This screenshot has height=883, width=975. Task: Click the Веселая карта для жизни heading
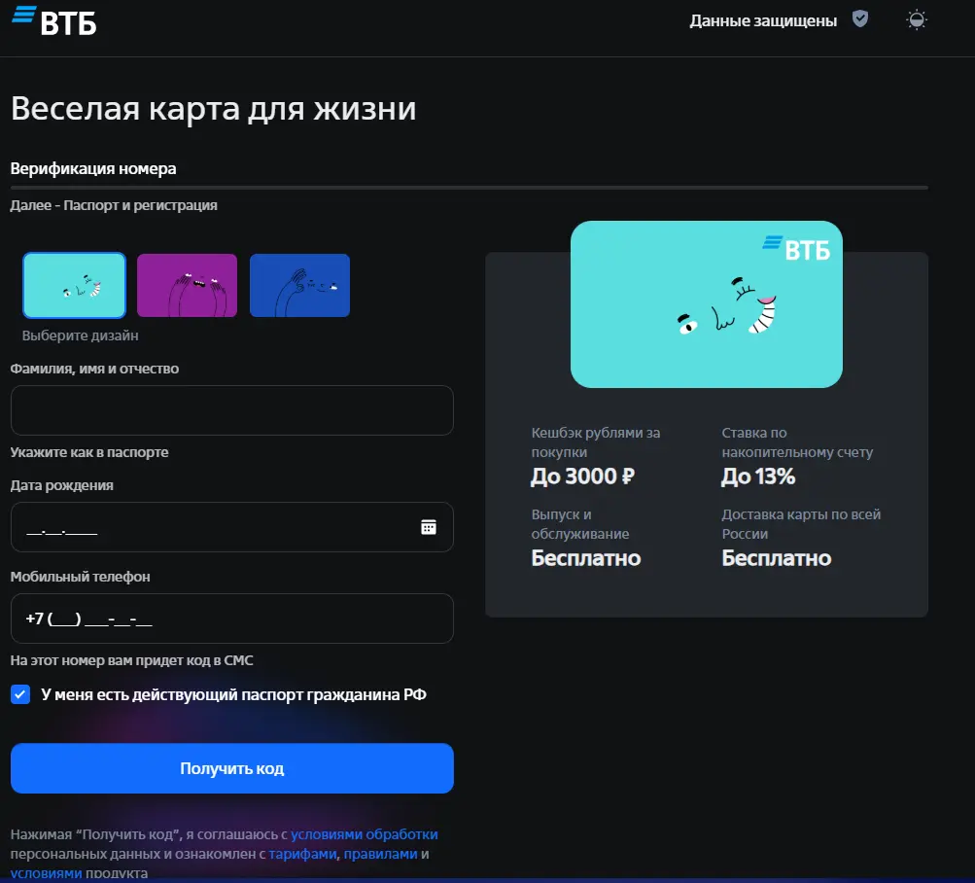tap(213, 109)
